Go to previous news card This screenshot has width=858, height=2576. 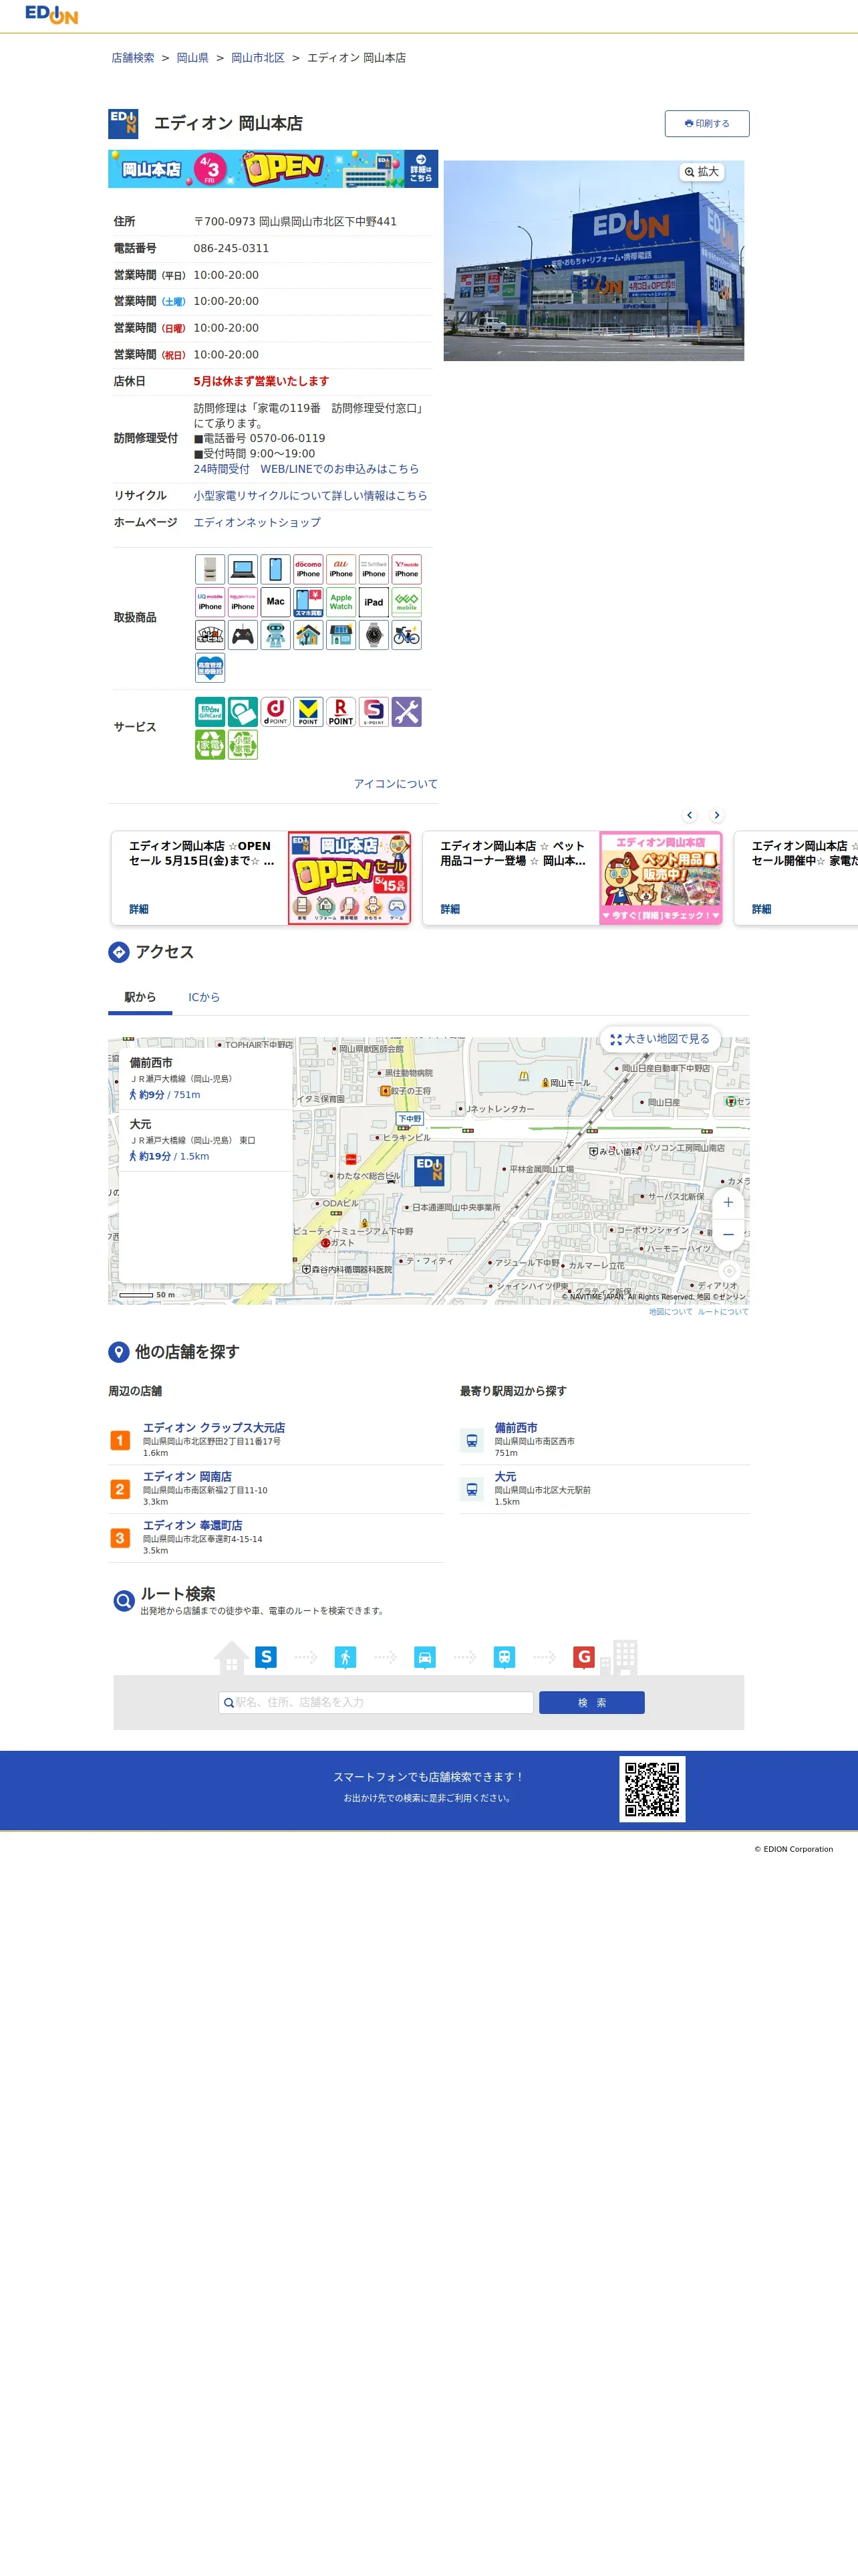click(x=689, y=815)
